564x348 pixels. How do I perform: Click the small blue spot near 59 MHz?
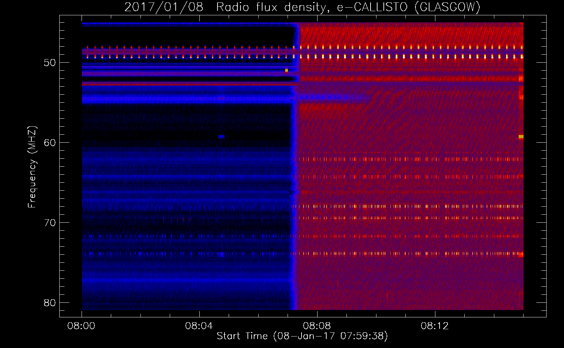tap(221, 137)
